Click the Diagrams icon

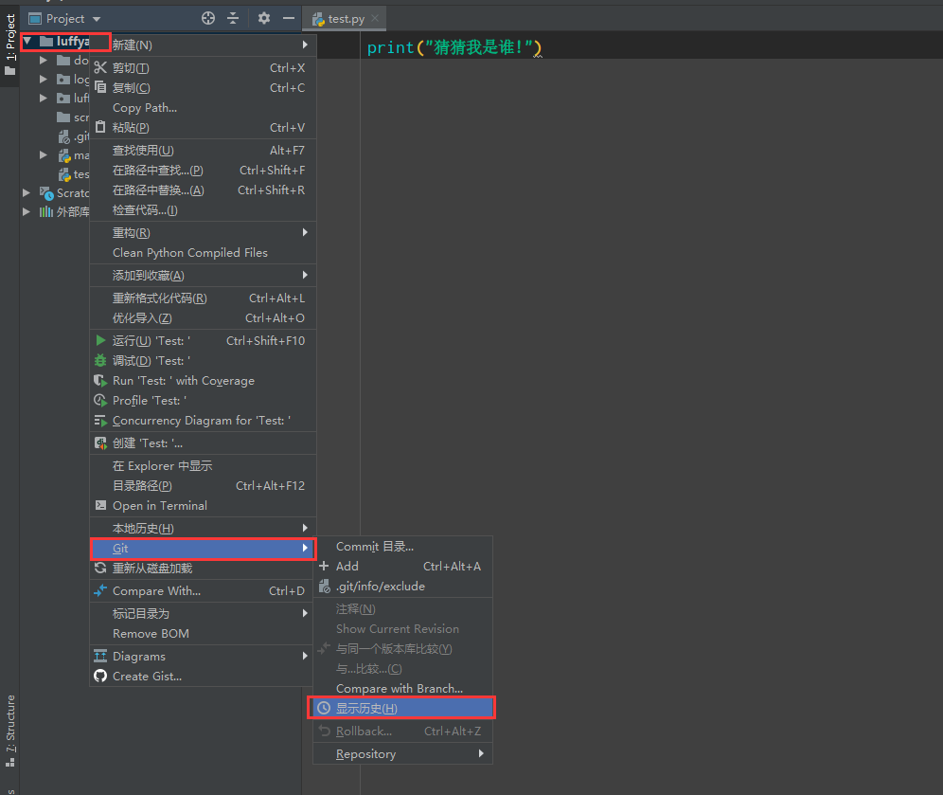click(x=100, y=656)
